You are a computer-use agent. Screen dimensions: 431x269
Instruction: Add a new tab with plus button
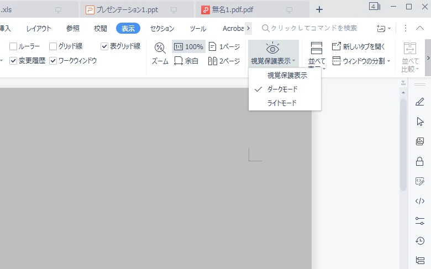click(x=319, y=9)
